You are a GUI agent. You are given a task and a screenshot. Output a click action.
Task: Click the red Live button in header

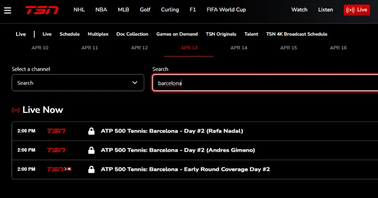point(356,10)
